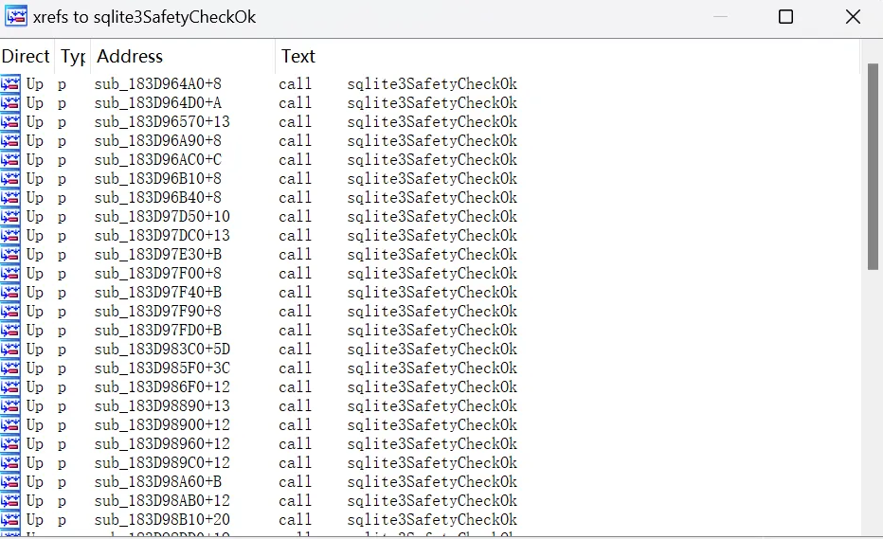Click the xref icon for sub_183D96AC0+C row
Screen dimensions: 883x539
point(10,160)
